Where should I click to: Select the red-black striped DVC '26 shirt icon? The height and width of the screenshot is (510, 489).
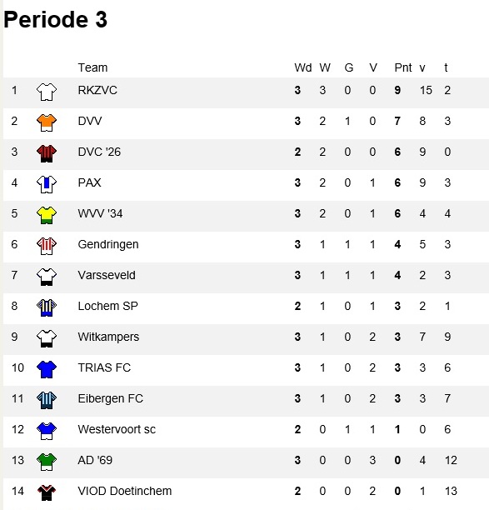(47, 153)
